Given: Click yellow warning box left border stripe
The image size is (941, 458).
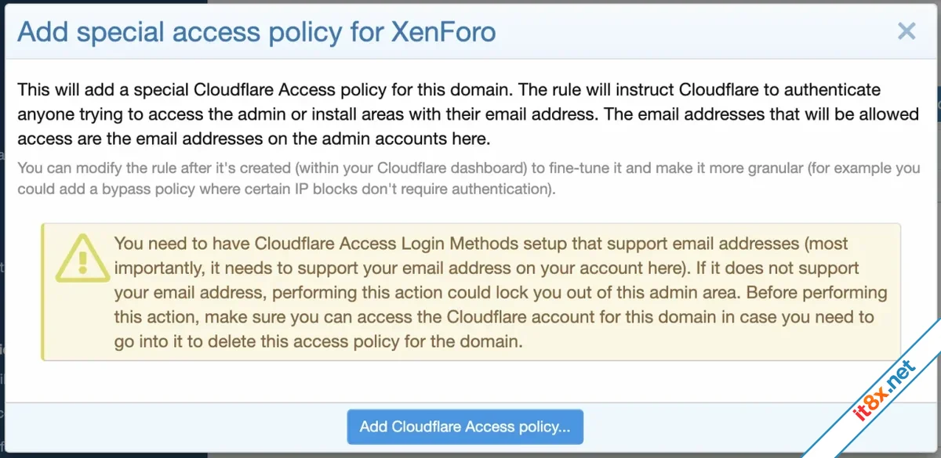Looking at the screenshot, I should (44, 292).
